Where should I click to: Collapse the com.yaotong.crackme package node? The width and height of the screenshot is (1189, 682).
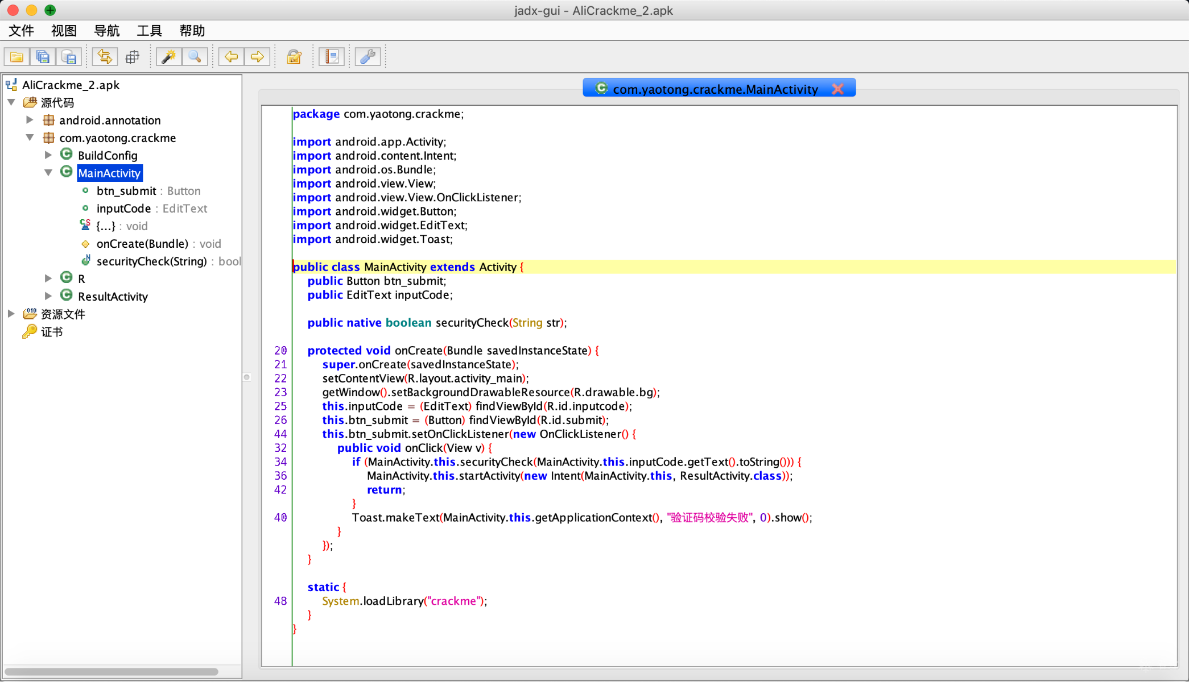pyautogui.click(x=30, y=138)
